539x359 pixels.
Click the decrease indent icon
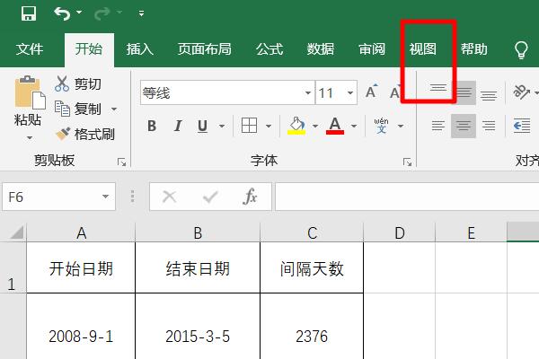[522, 126]
